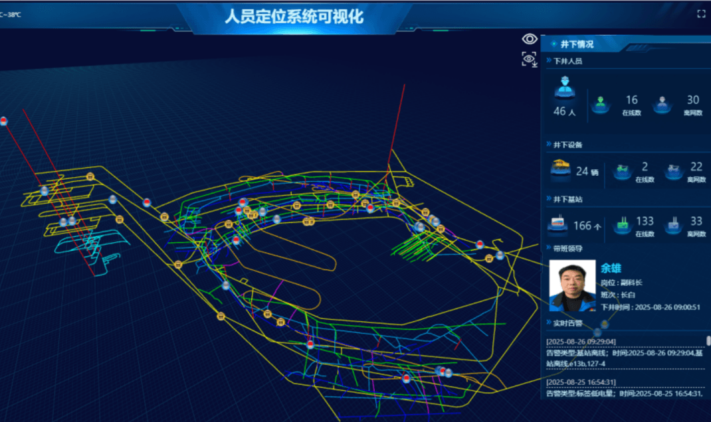
Task: Click the offline base station icon beside 33
Action: (673, 225)
